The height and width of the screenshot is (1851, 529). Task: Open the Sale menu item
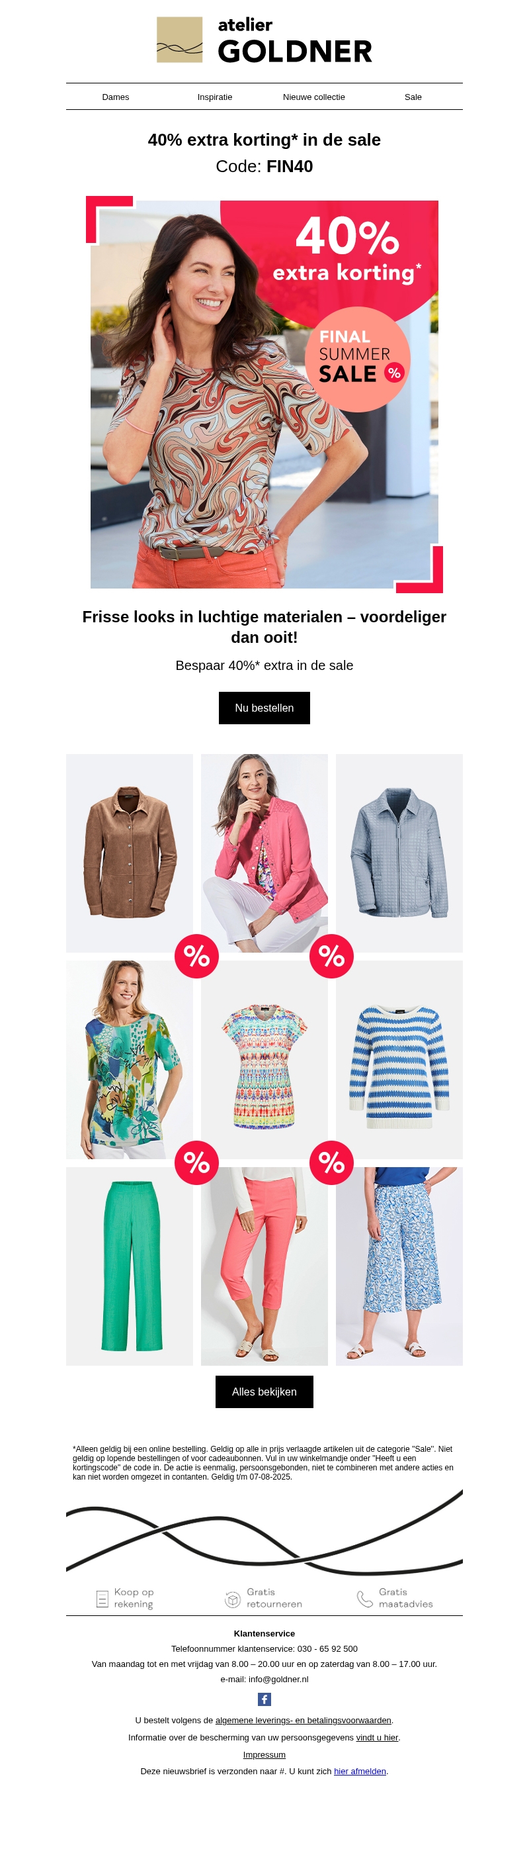coord(413,97)
